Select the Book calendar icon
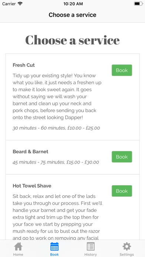 pos(54,247)
